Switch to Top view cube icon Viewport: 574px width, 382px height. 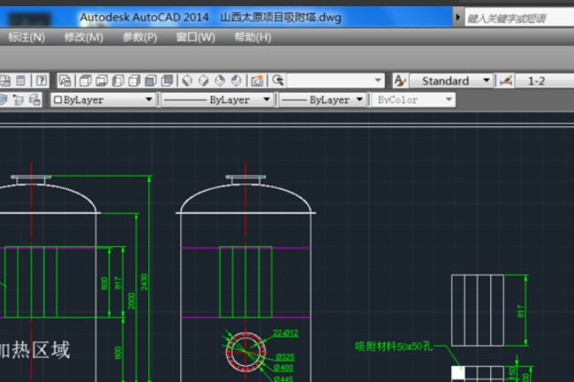point(86,81)
